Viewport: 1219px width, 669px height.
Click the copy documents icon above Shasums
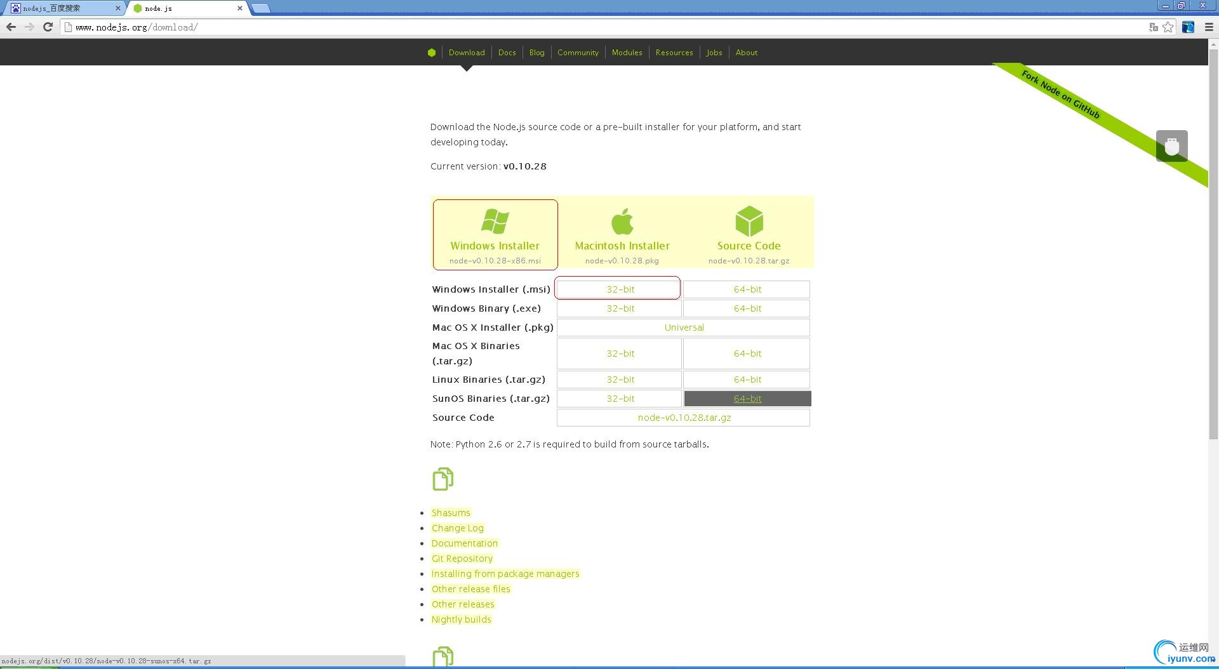coord(443,479)
